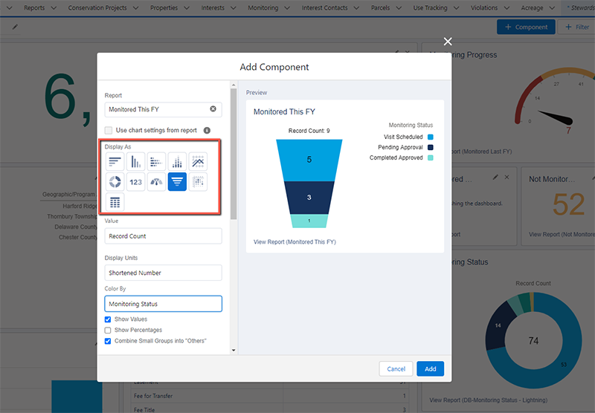Open Display Units Shortened Number dropdown
Image resolution: width=595 pixels, height=413 pixels.
(163, 273)
